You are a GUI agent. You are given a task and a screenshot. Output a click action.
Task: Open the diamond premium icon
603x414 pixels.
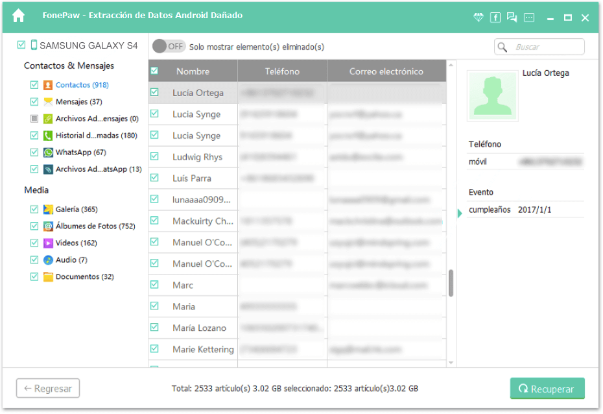click(478, 18)
